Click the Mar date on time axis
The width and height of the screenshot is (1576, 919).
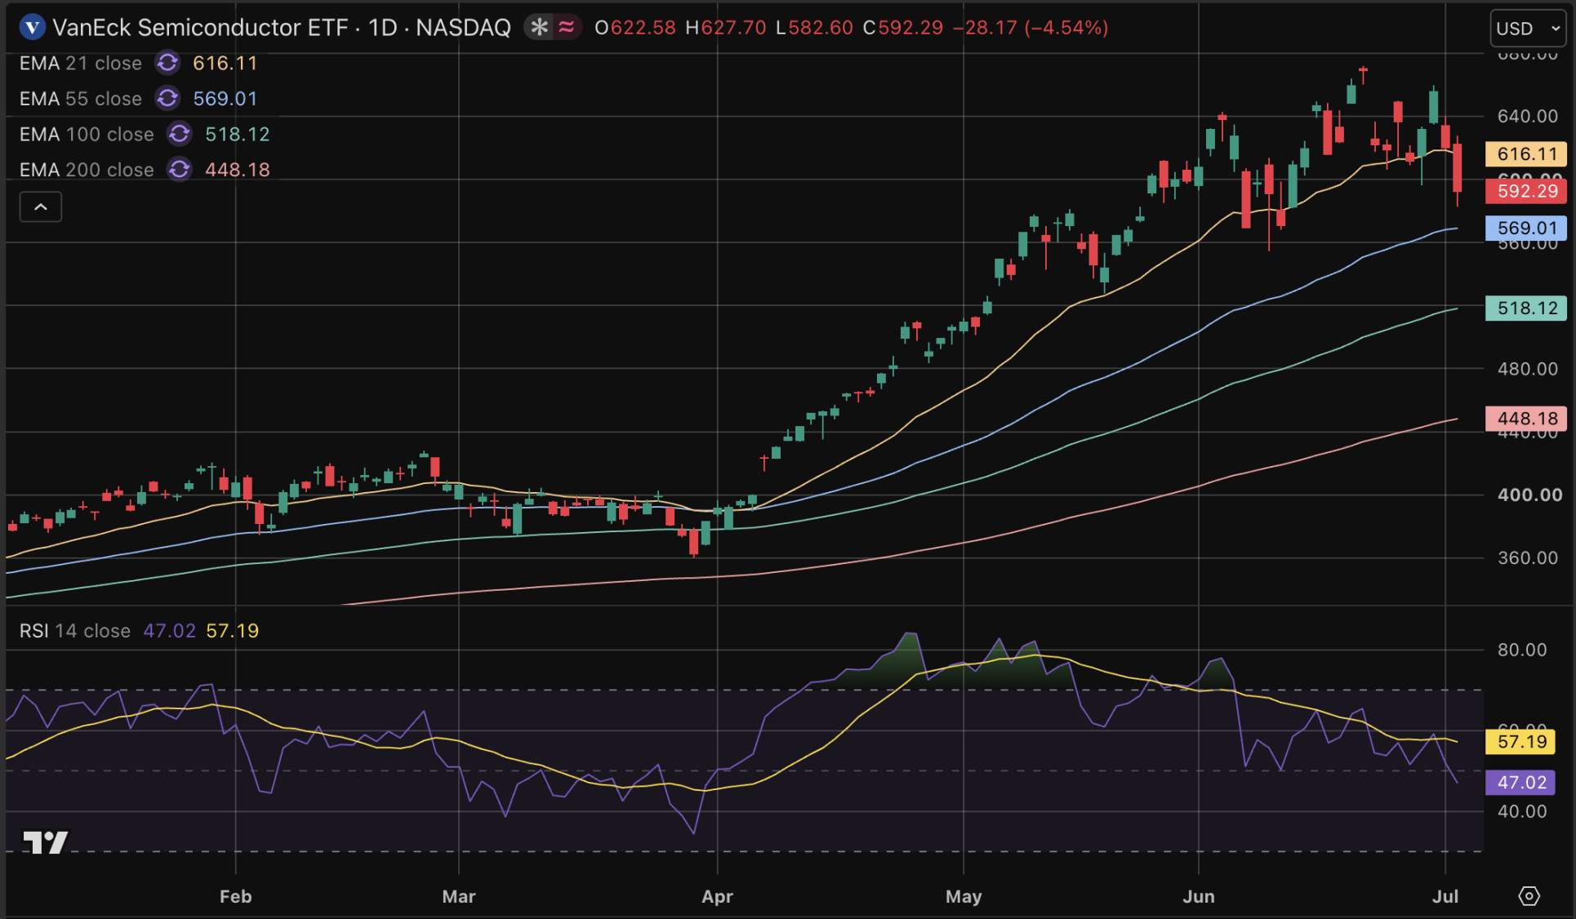(x=459, y=896)
